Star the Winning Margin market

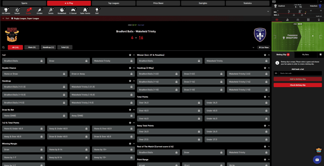(x=130, y=144)
